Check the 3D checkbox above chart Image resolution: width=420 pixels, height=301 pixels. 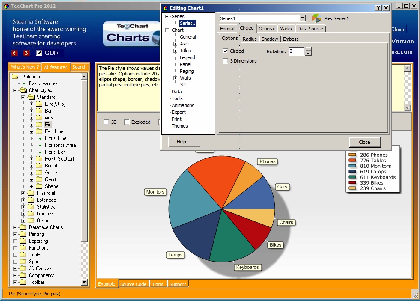[106, 122]
